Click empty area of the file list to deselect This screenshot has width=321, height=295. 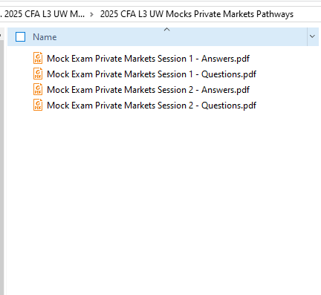161,198
